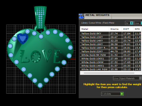Viewport: 142px width, 106px height.
Task: Click the 18.00 DWT value
Action: 127,59
